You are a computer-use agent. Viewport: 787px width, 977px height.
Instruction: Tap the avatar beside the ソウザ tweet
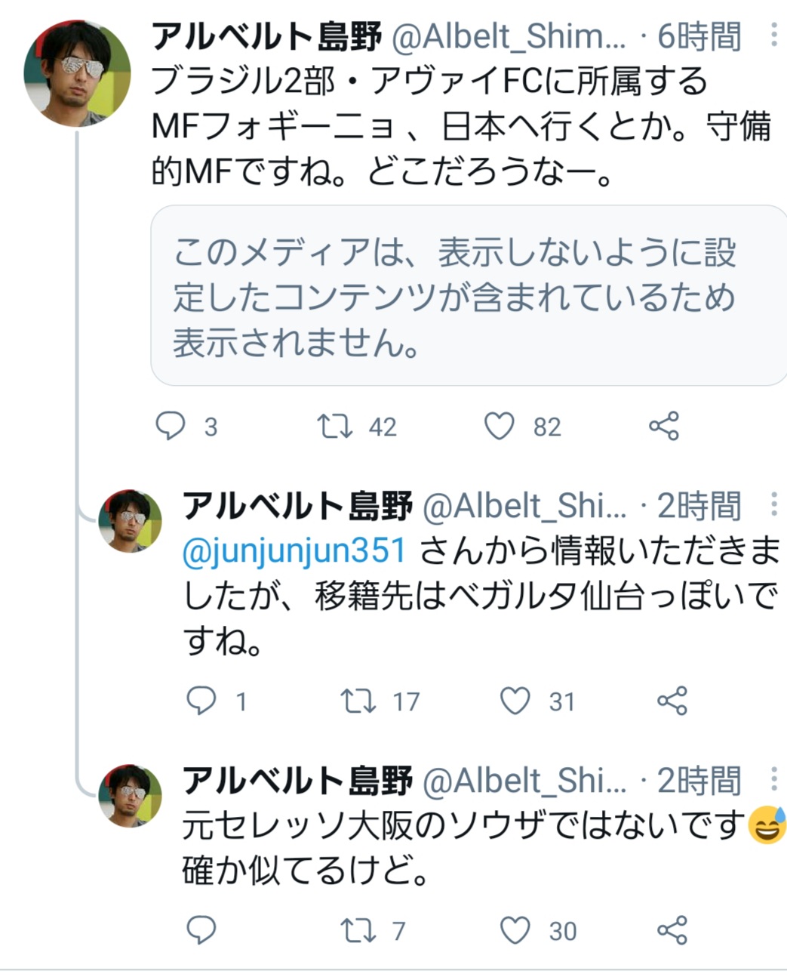(x=131, y=795)
